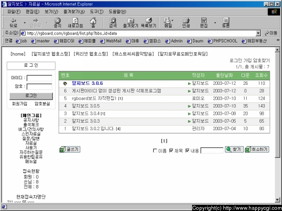The height and width of the screenshot is (211, 282).
Task: Go to the home page with 홈 icon
Action: pos(93,23)
